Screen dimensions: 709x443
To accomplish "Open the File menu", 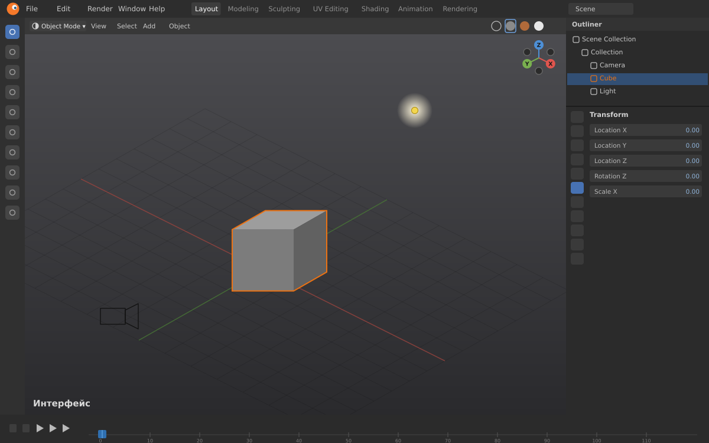I will click(32, 9).
